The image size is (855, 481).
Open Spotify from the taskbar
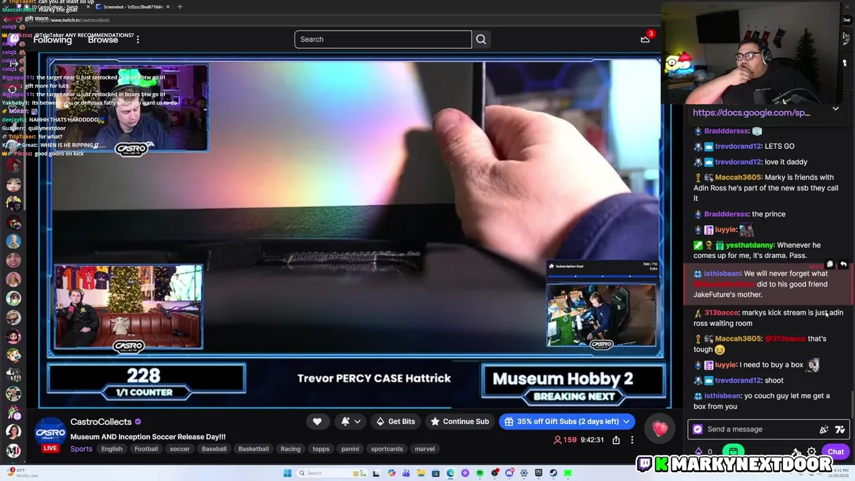point(480,473)
